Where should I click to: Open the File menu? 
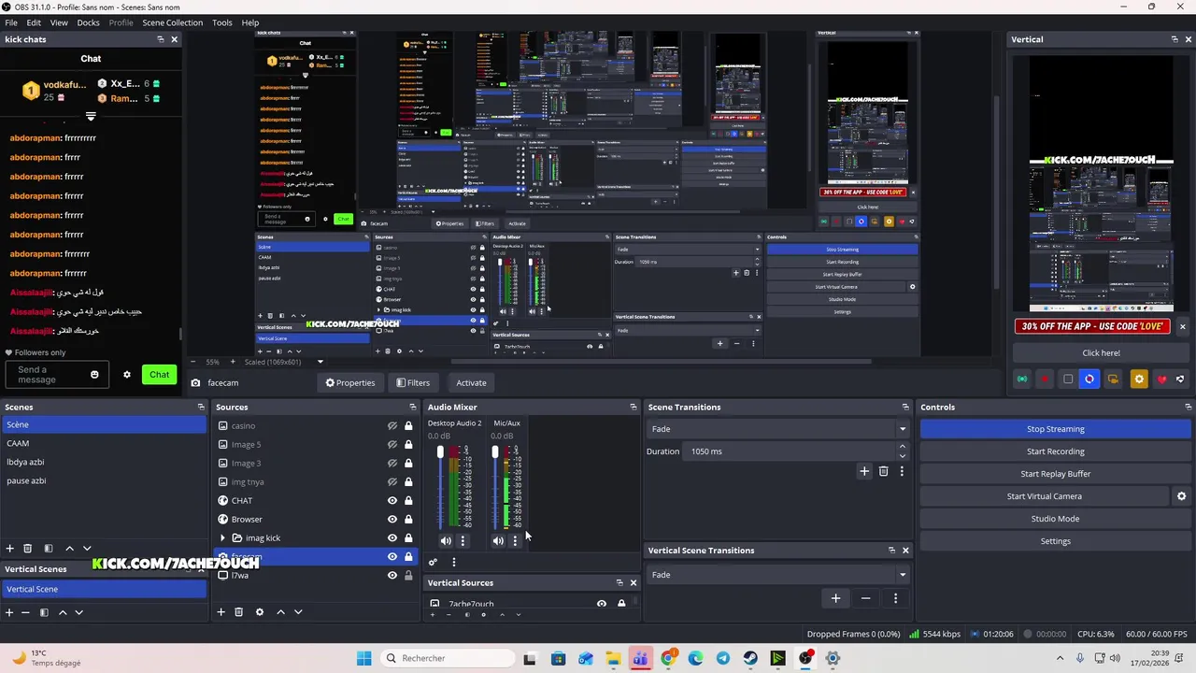click(x=11, y=22)
